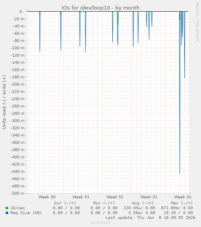Click the average value '220.49u/ 0.00'
The image size is (201, 227).
tap(139, 208)
